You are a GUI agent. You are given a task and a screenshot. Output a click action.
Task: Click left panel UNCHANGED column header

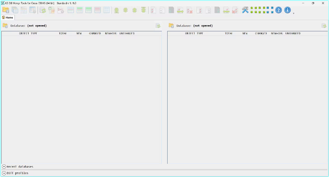127,33
